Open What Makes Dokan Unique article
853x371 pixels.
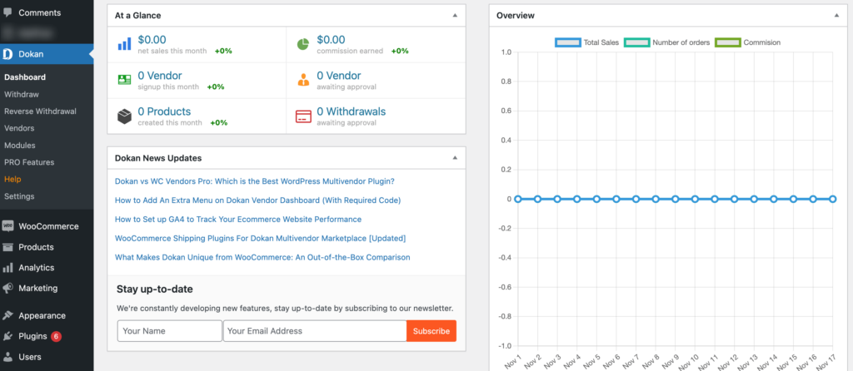click(x=262, y=258)
